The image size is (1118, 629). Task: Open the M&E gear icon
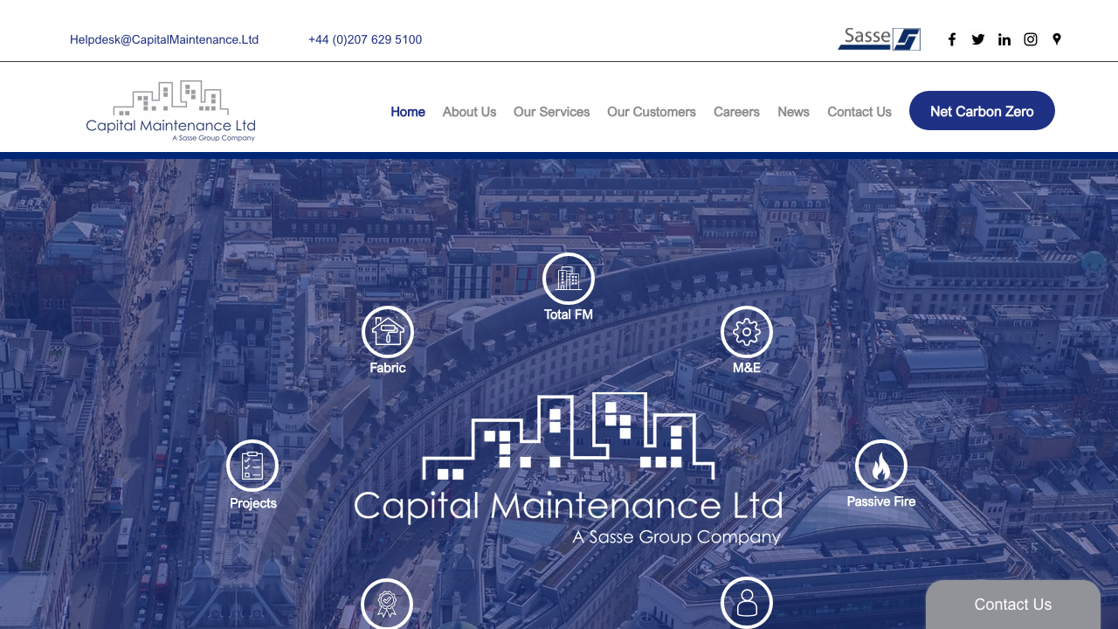tap(746, 333)
